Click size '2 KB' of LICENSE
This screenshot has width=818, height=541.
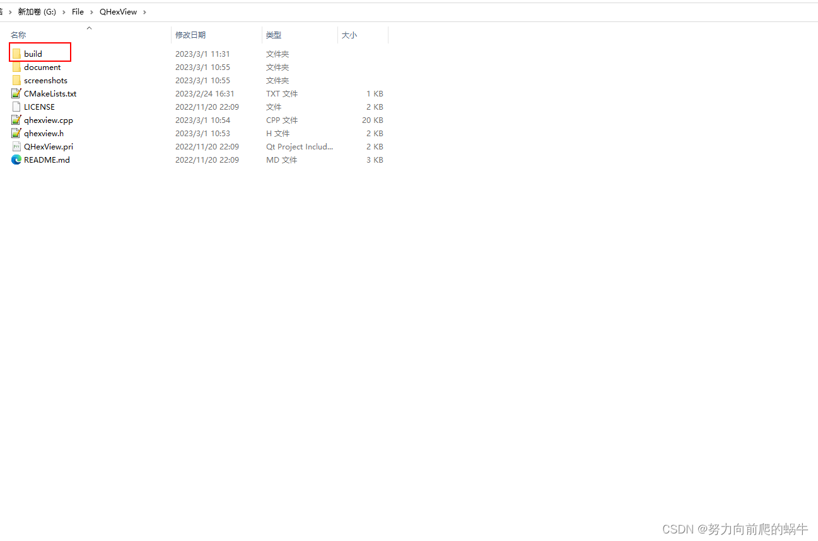(x=375, y=107)
